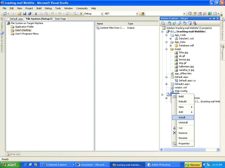Toggle Solution Explorer auto-hide pin

coord(214,19)
